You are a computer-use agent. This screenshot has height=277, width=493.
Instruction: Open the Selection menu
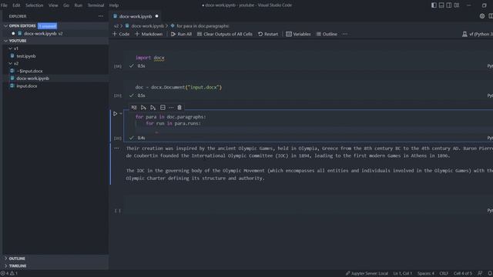click(x=34, y=5)
